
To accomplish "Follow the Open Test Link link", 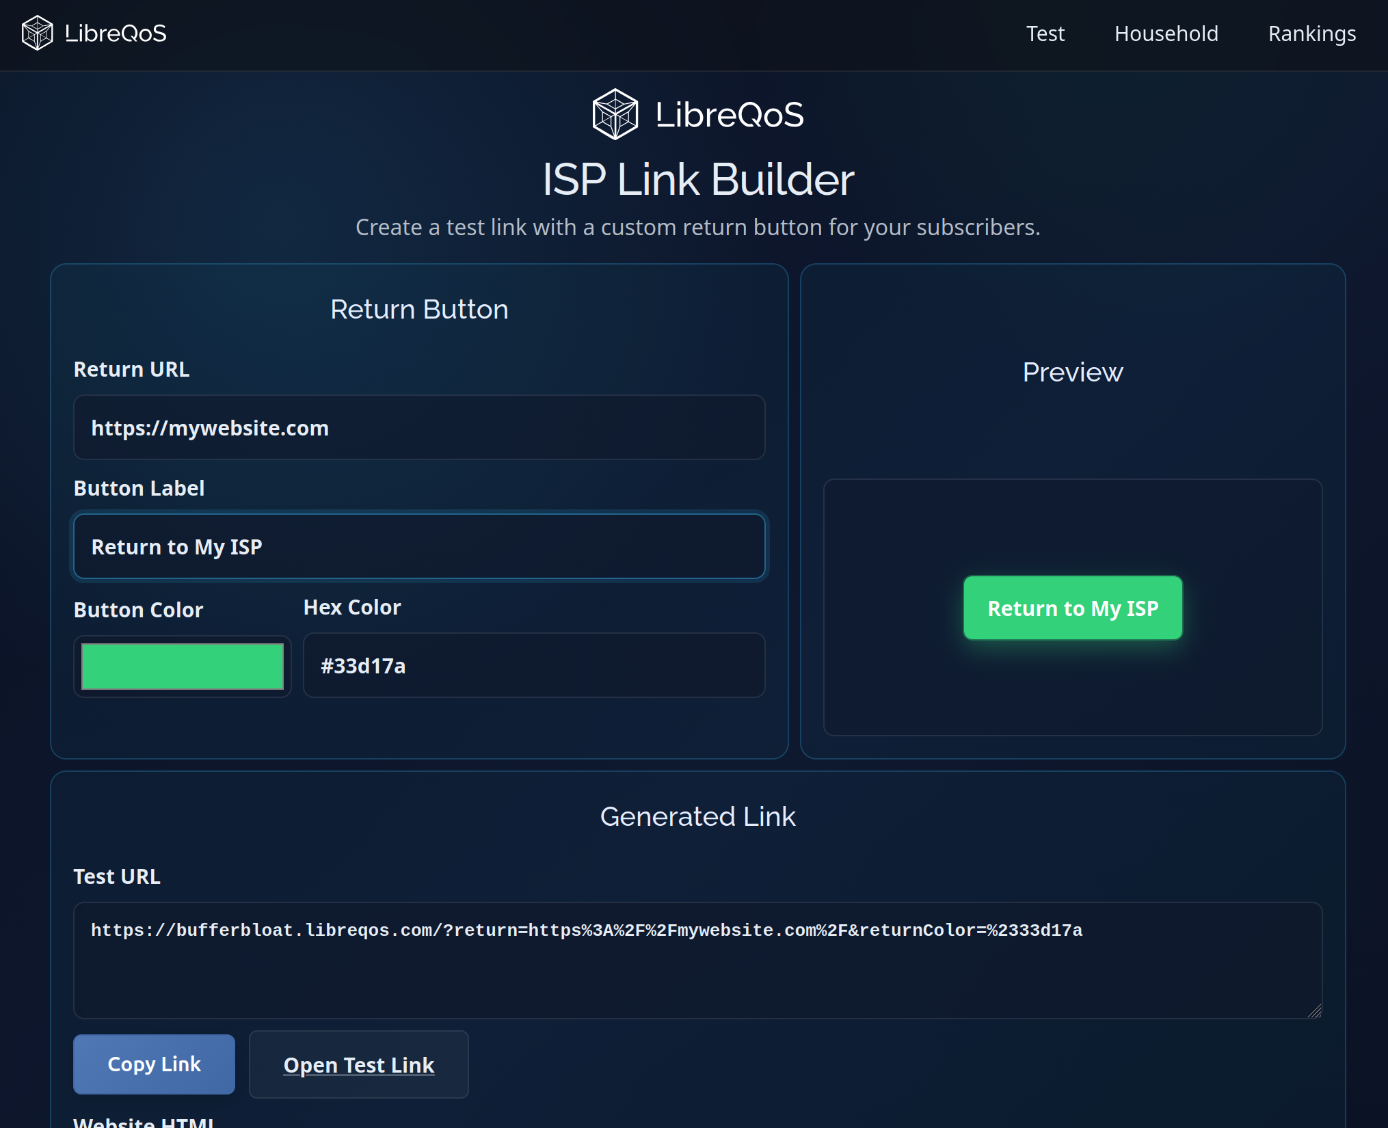I will tap(359, 1064).
